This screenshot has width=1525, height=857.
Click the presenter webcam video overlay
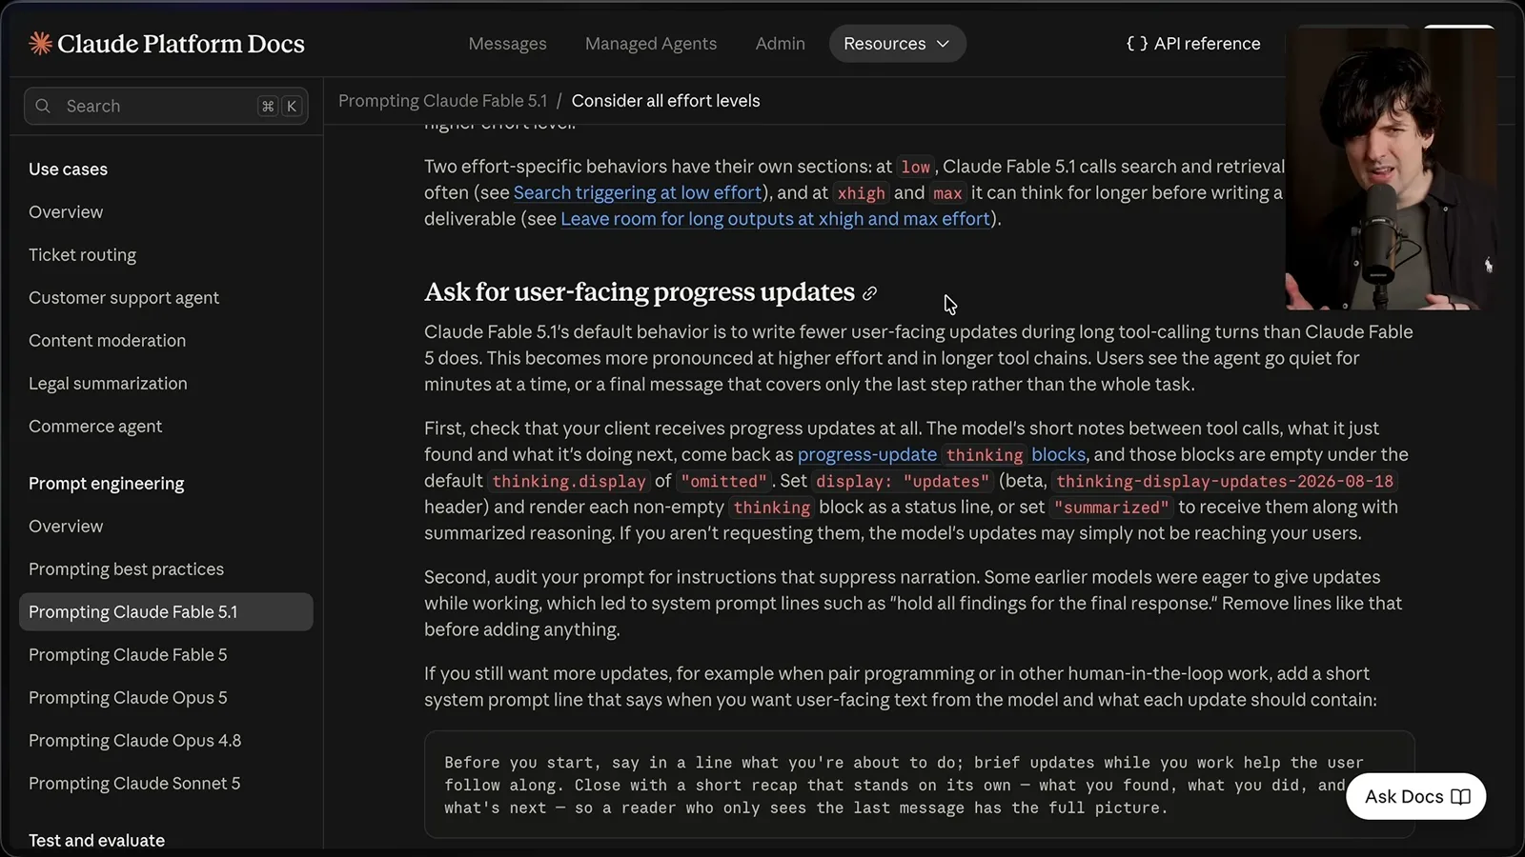click(x=1392, y=168)
